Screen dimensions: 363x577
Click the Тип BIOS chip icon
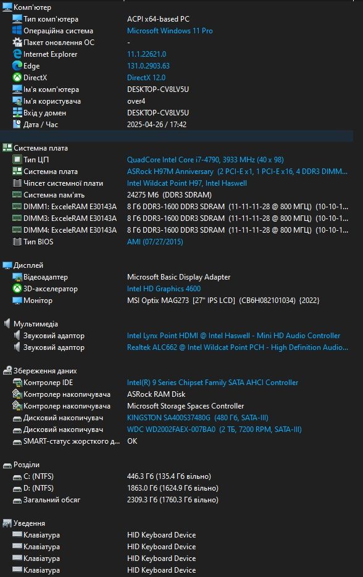tap(17, 242)
